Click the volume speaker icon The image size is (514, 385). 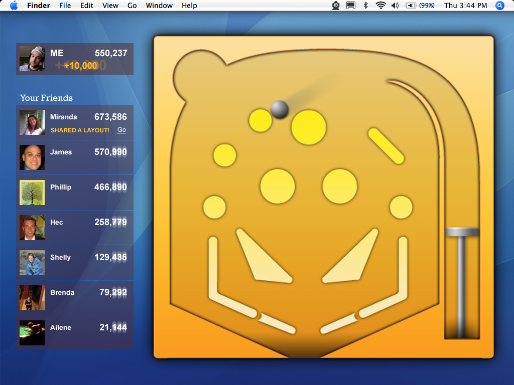tap(395, 6)
